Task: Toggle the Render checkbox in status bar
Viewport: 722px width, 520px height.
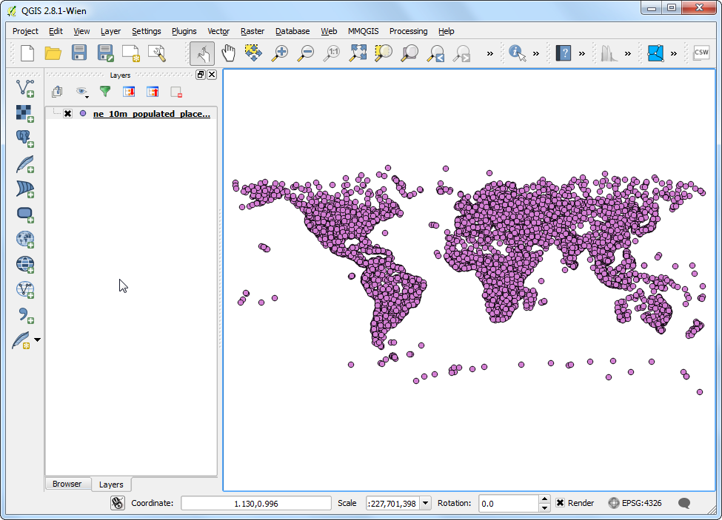Action: point(560,502)
